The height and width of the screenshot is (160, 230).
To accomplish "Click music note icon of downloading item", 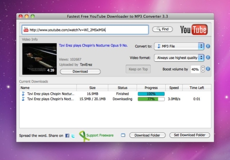I will point(23,99).
